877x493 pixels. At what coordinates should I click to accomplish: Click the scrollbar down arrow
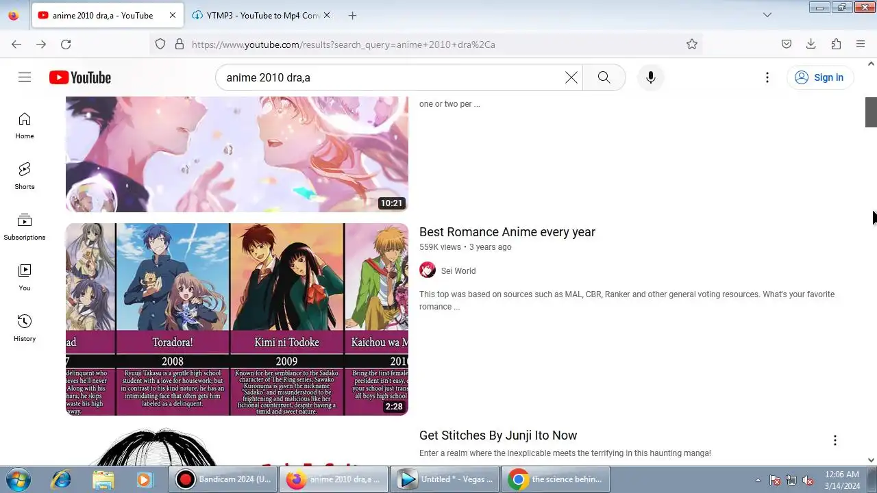(871, 460)
